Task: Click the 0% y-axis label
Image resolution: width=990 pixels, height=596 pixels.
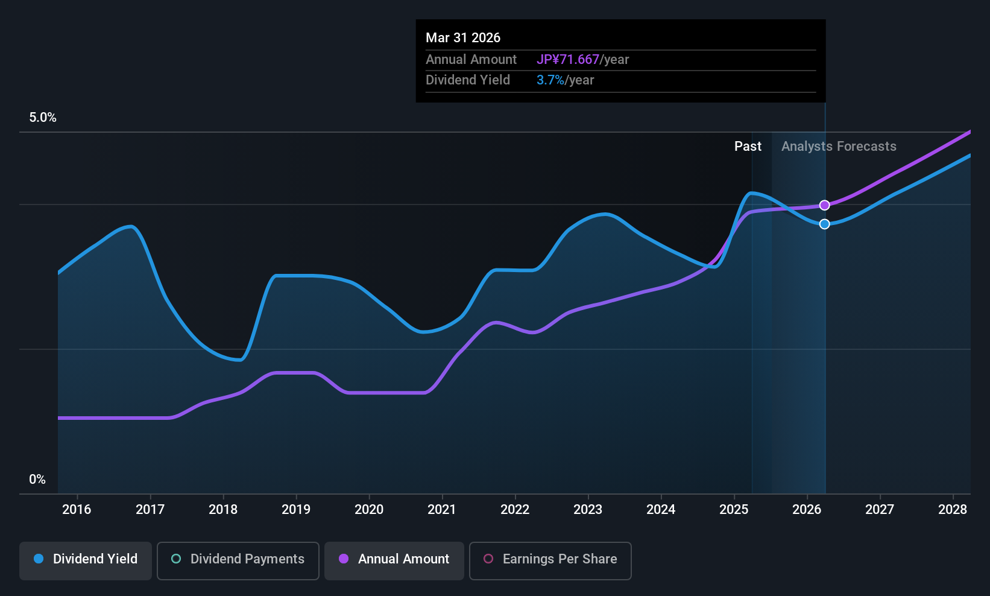Action: pos(37,480)
